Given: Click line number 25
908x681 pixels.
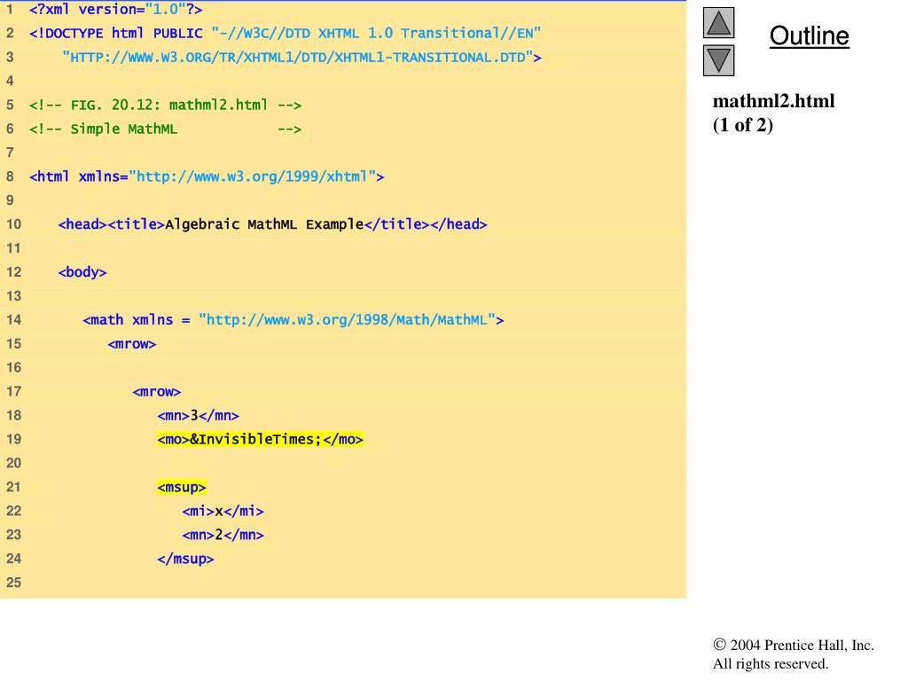Looking at the screenshot, I should 13,583.
